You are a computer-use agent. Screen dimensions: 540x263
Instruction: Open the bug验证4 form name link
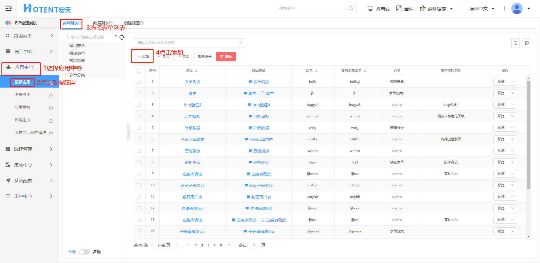pyautogui.click(x=192, y=105)
